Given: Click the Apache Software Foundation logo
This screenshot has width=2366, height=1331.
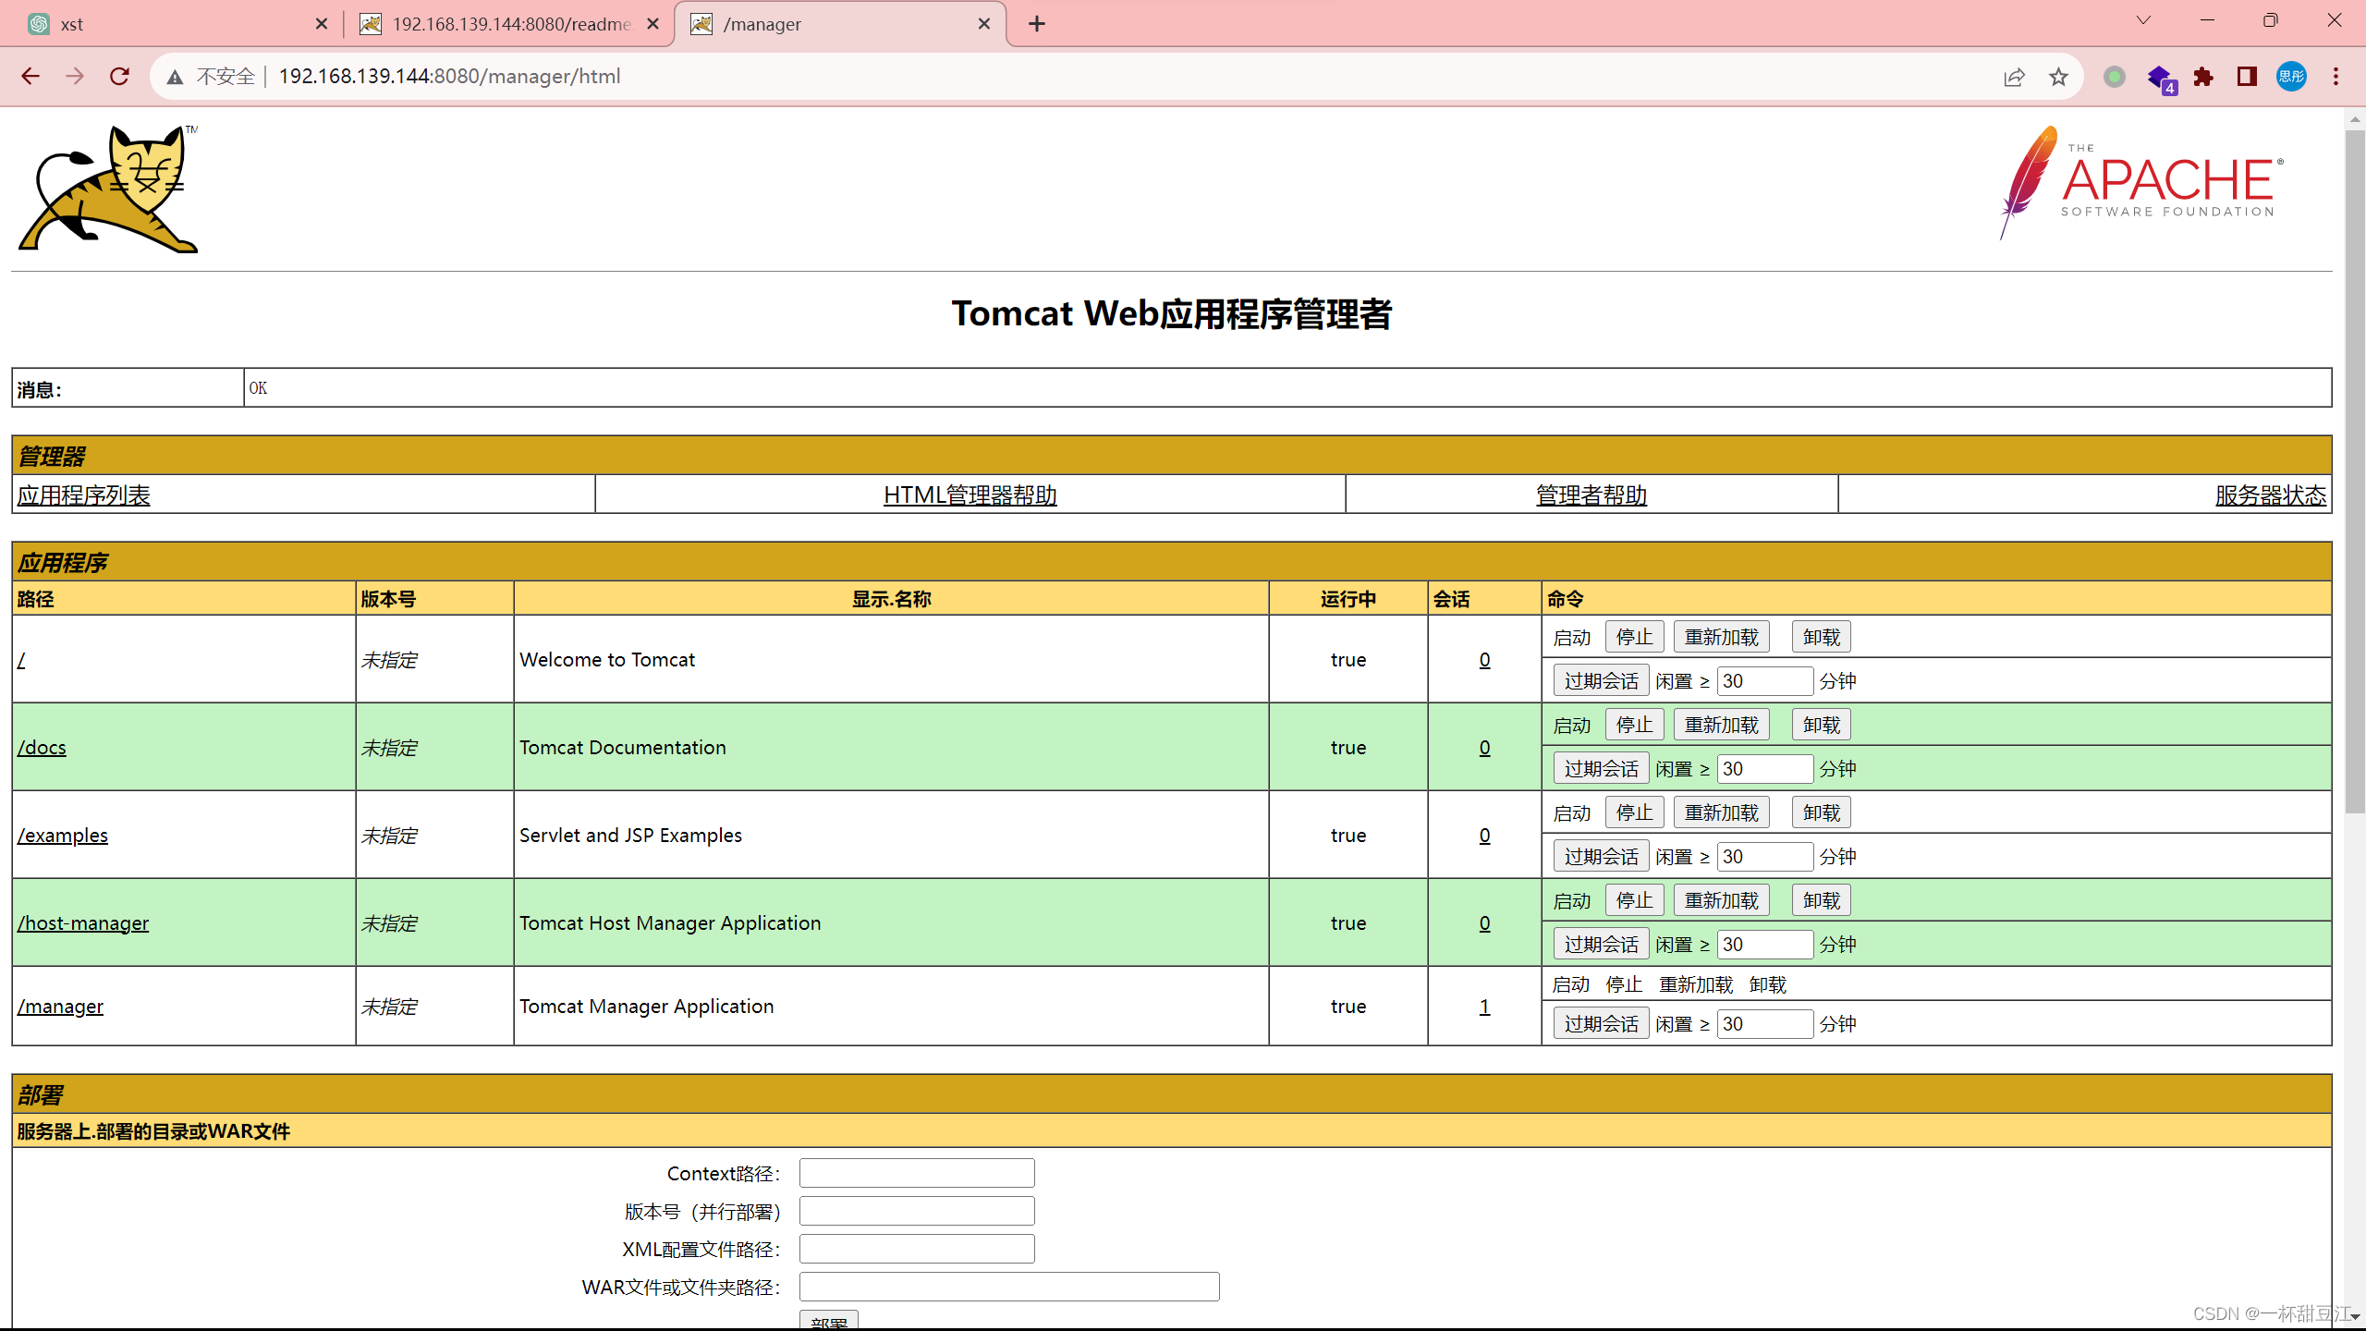Looking at the screenshot, I should point(2140,183).
